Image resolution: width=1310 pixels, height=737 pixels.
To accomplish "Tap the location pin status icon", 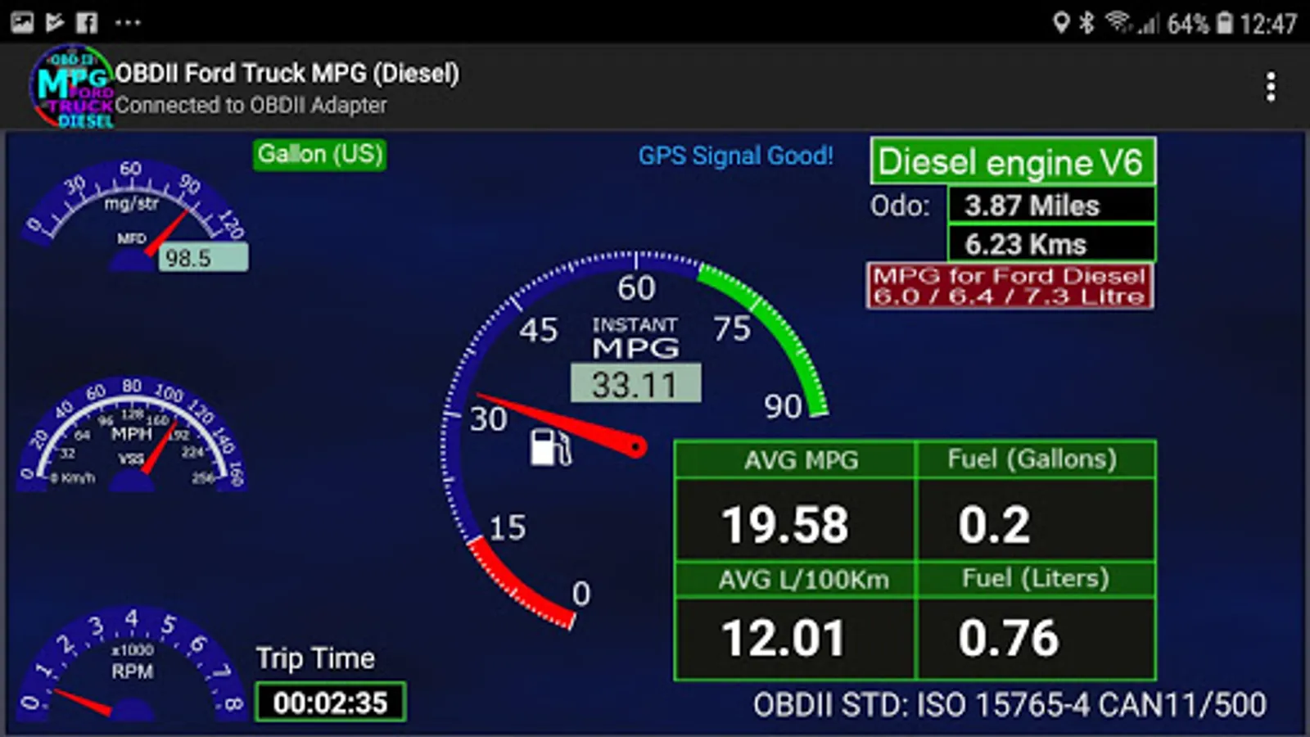I will coord(1061,23).
